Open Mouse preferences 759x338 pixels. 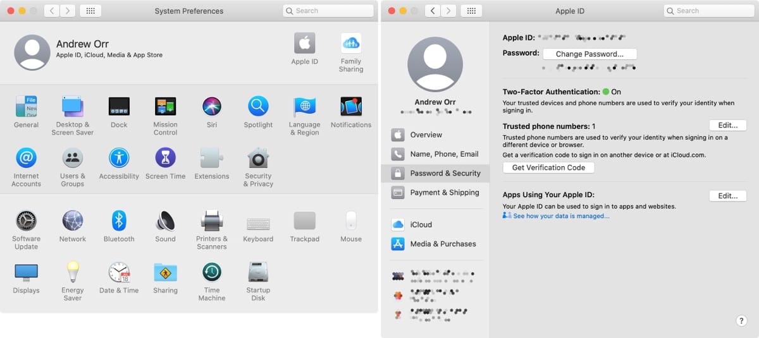[351, 226]
